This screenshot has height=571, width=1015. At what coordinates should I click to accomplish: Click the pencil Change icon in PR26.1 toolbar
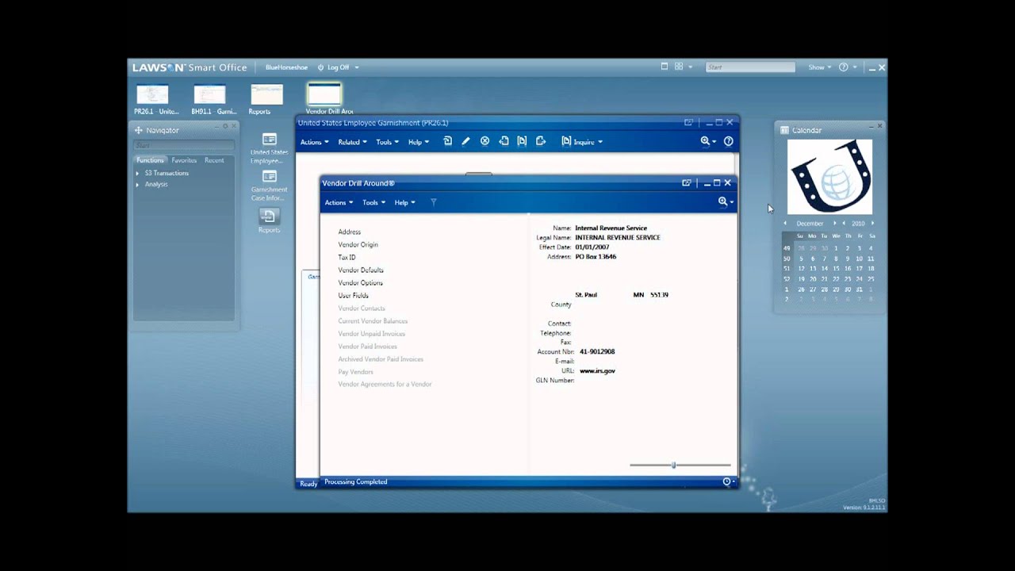point(465,141)
